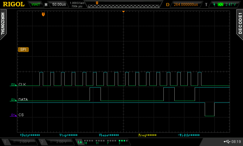
Task: Click the 08:19 clock
Action: point(236,142)
